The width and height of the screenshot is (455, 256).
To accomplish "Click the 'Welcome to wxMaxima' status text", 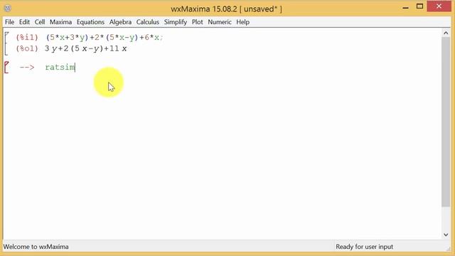I will coord(36,247).
